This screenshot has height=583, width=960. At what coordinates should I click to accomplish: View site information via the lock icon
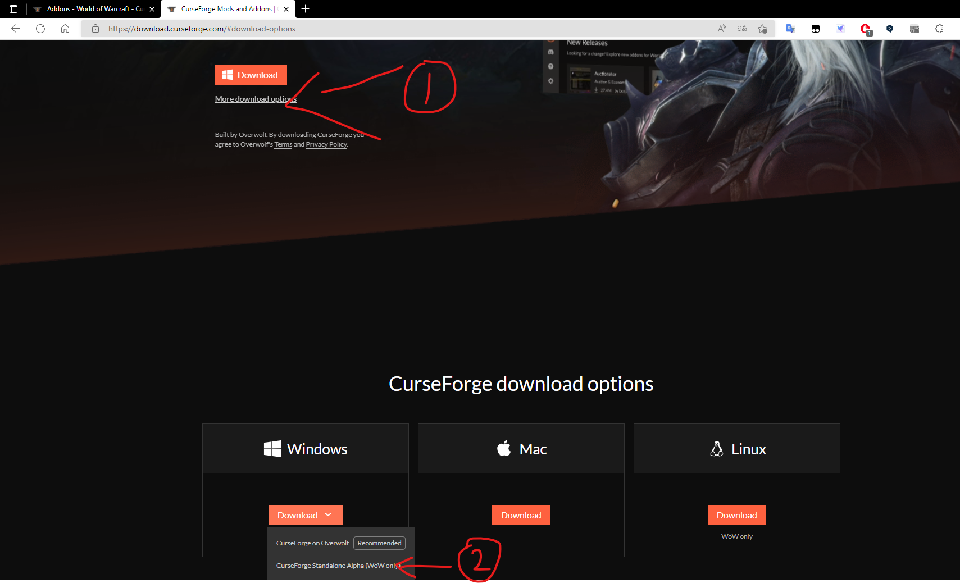[95, 29]
